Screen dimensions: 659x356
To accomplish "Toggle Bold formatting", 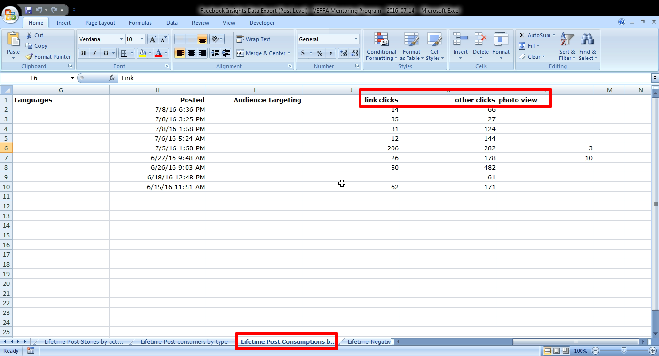I will click(x=83, y=53).
